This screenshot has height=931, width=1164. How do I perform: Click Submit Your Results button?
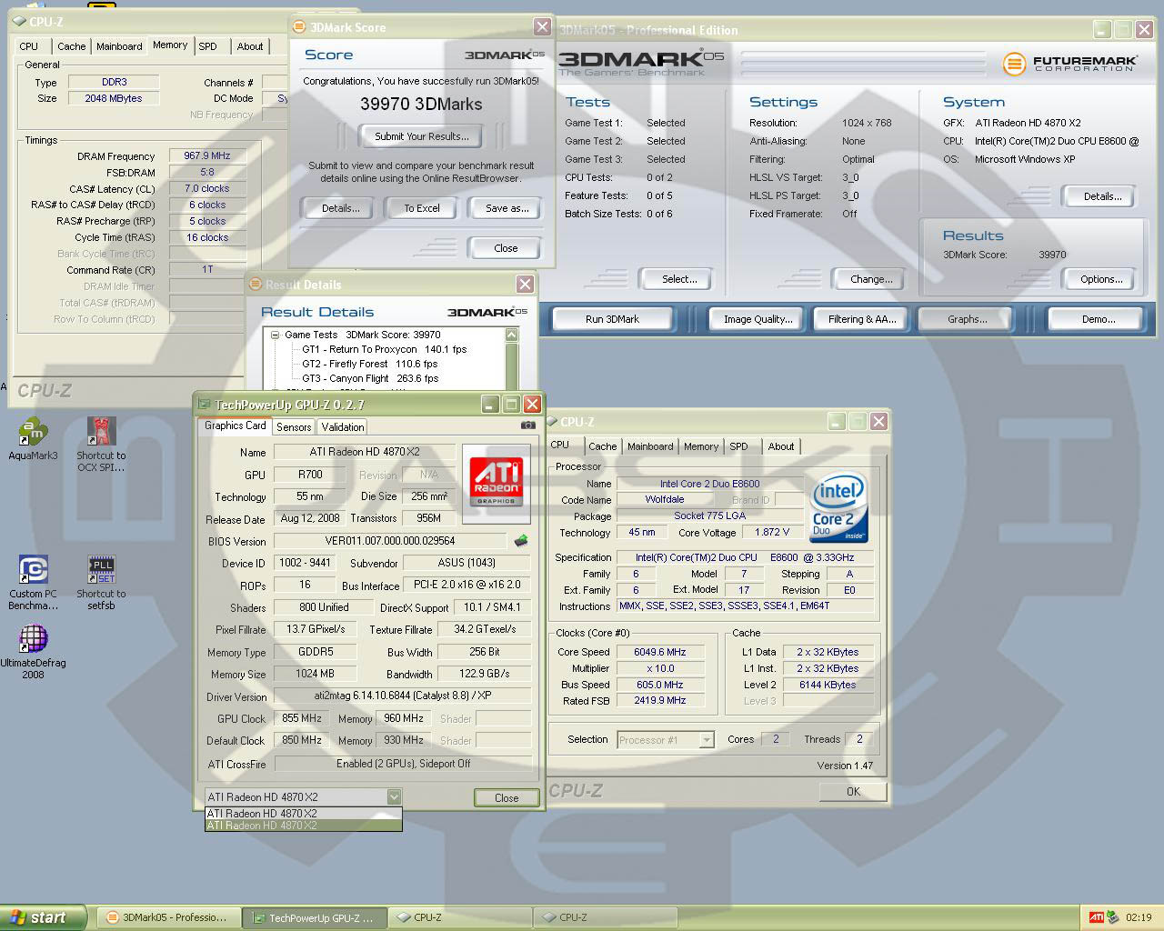tap(422, 136)
